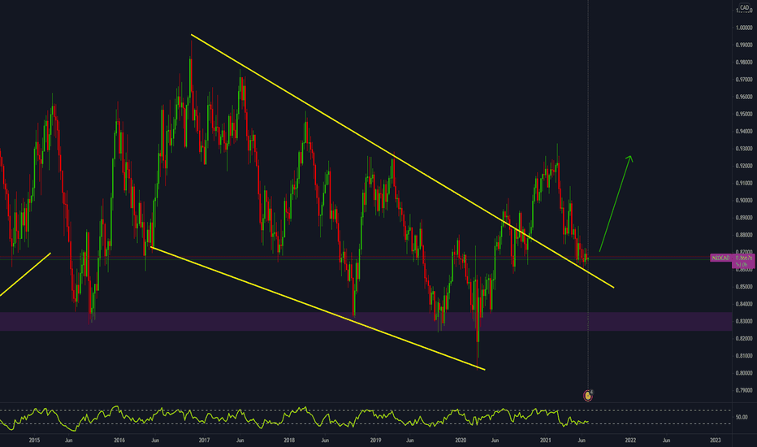
Task: Click the 2017 label on time axis
Action: 204,440
